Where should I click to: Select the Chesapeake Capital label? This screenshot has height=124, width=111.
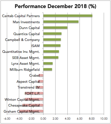pos(24,105)
